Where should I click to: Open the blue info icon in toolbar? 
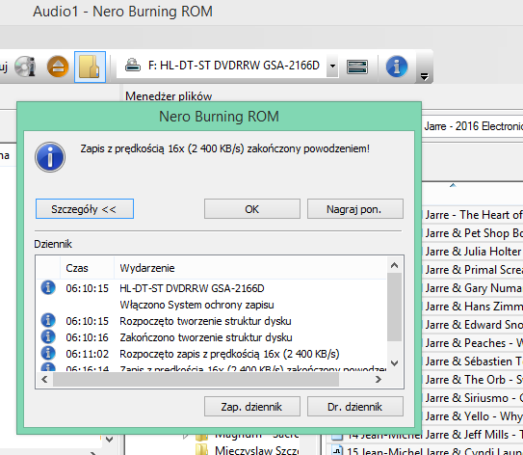(397, 67)
